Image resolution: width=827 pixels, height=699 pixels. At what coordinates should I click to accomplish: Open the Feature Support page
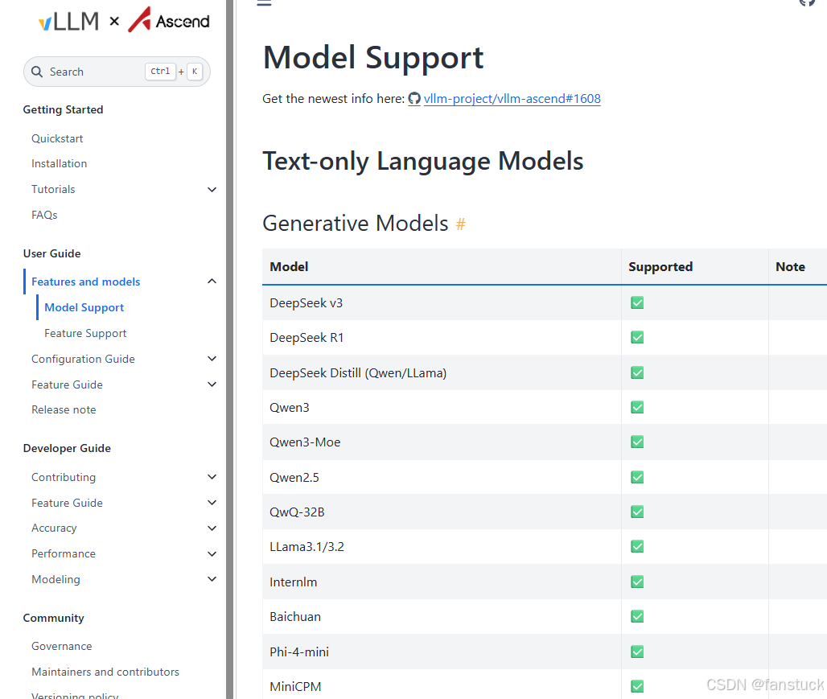85,333
